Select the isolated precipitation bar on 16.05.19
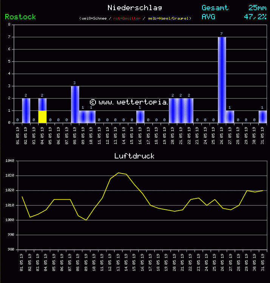 140,117
